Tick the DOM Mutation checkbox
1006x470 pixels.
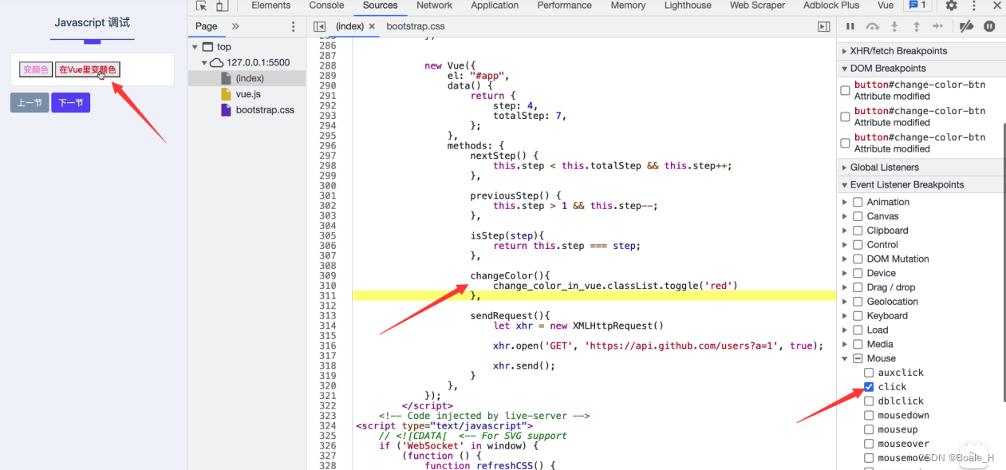tap(858, 259)
